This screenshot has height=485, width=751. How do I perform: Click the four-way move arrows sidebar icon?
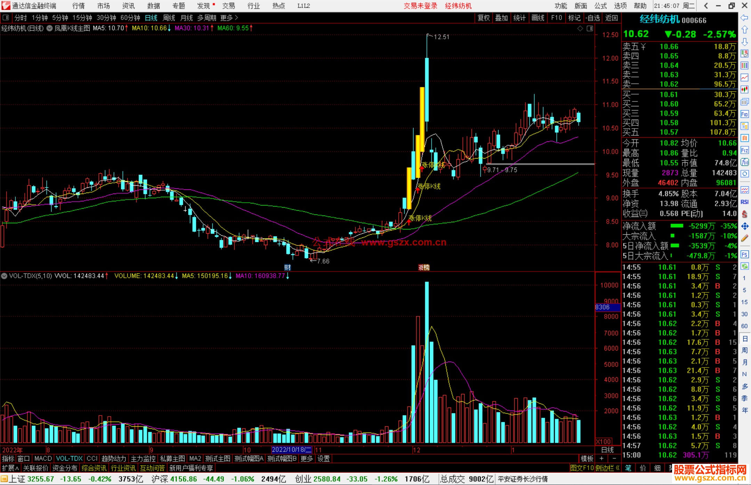[744, 226]
